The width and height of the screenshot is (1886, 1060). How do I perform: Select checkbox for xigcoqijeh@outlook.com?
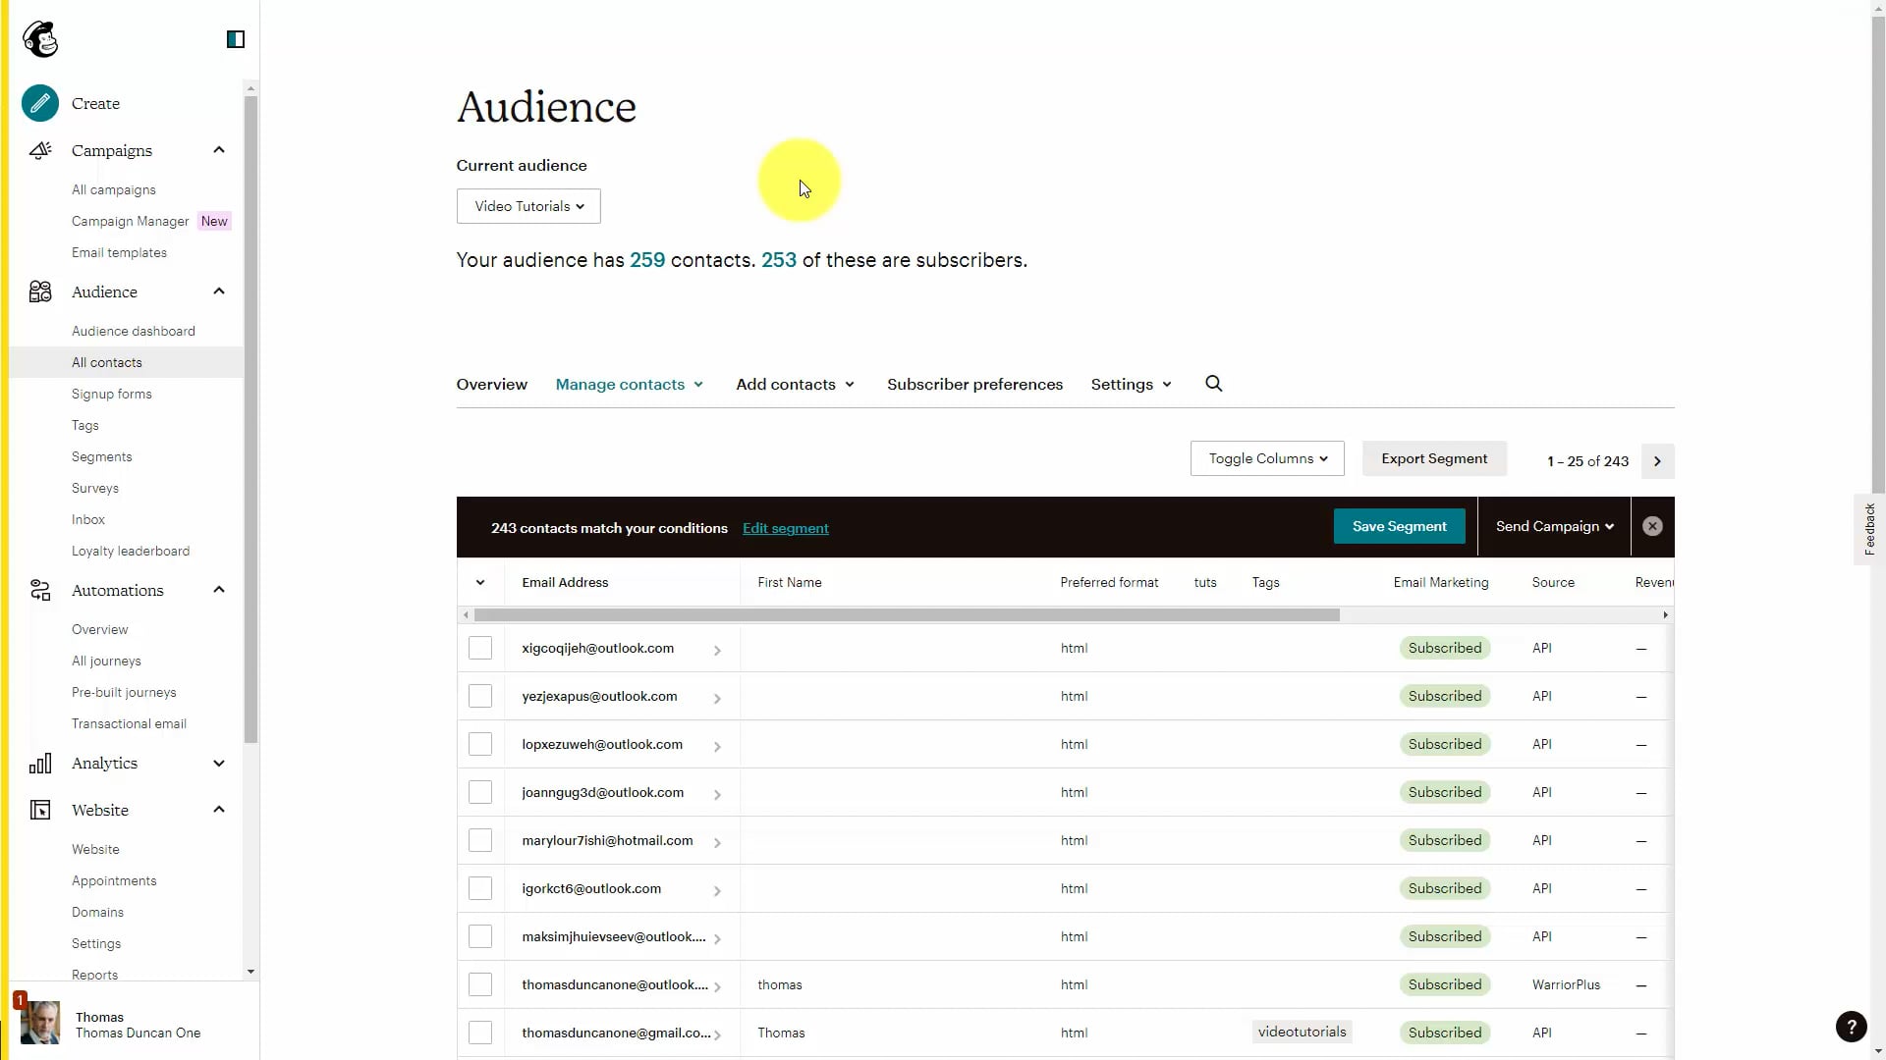point(480,648)
